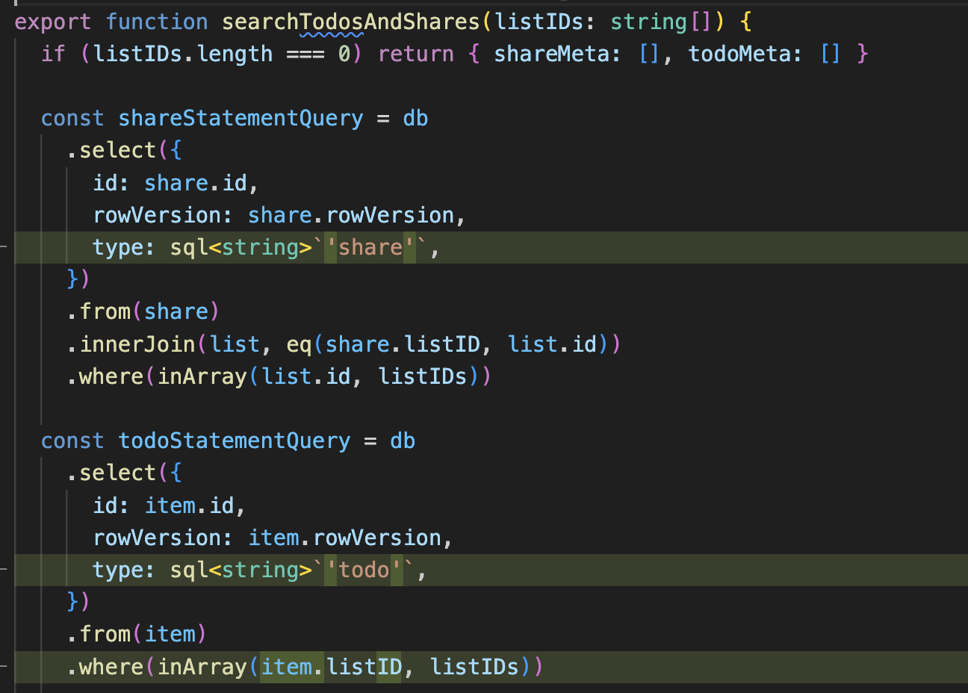Click the 'todo' string literal in the highlighted line

(364, 570)
